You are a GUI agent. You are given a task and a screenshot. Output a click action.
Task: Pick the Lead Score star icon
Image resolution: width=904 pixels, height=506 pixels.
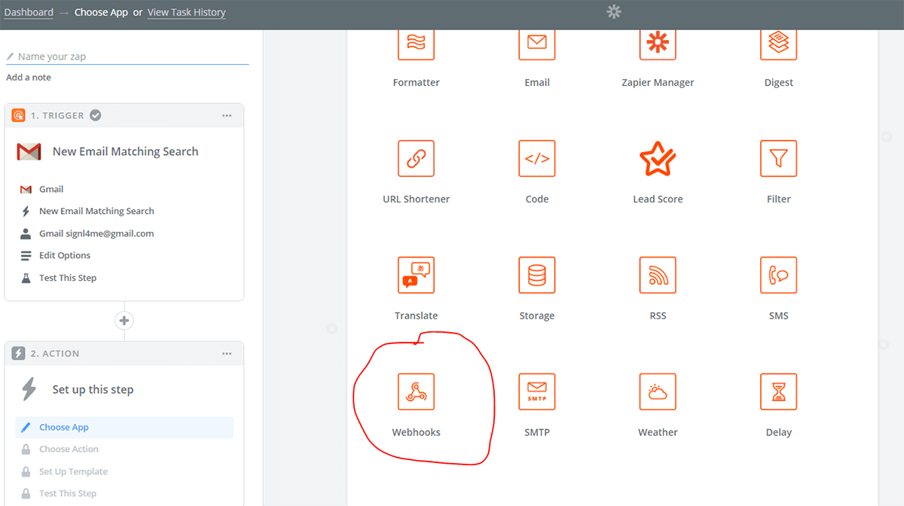pos(658,158)
